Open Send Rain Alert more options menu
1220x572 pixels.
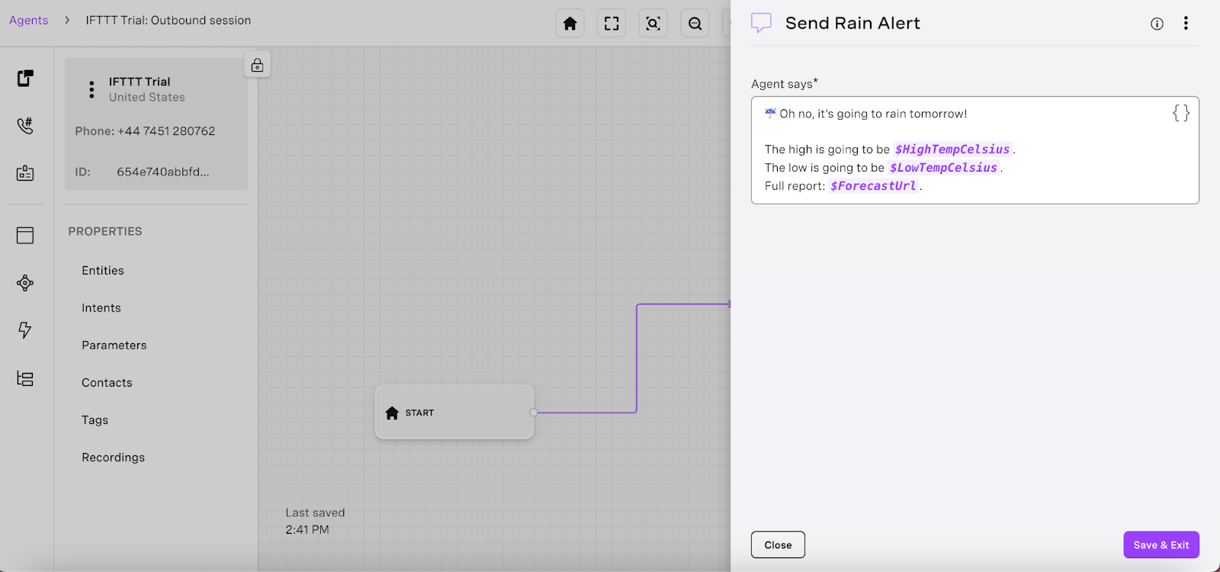click(x=1186, y=24)
